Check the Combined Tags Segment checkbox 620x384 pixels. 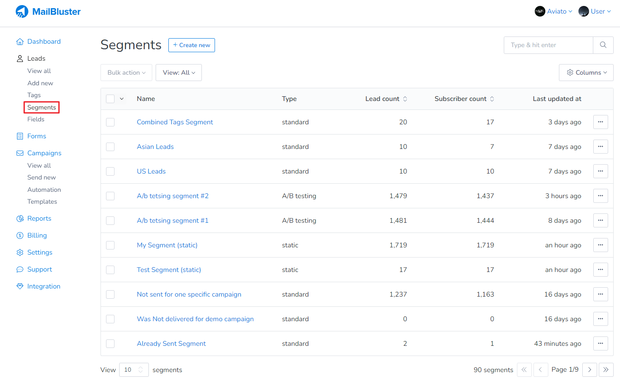point(110,122)
